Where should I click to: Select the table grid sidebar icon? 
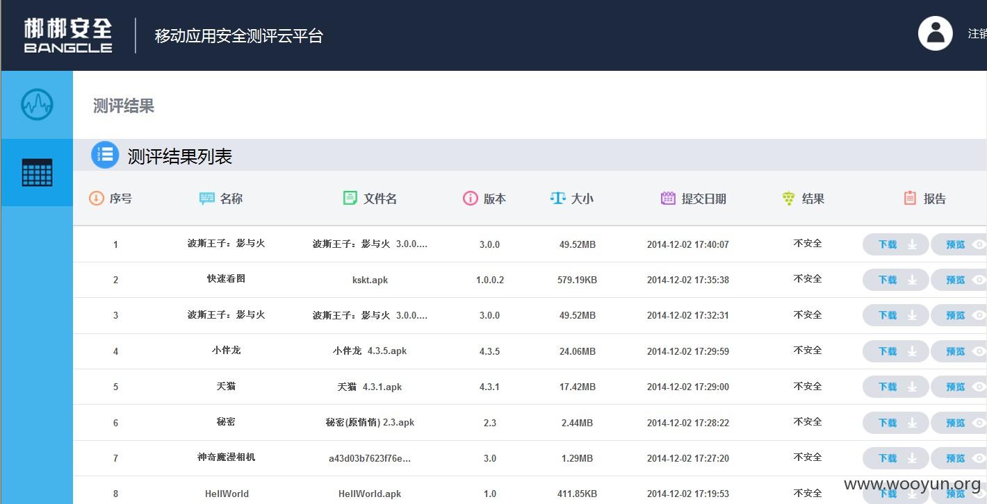point(37,172)
